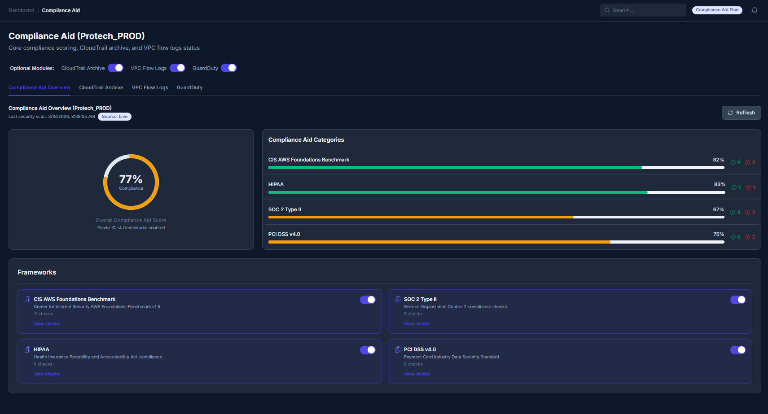
Task: Click the 82% score for CIS AWS
Action: point(718,160)
